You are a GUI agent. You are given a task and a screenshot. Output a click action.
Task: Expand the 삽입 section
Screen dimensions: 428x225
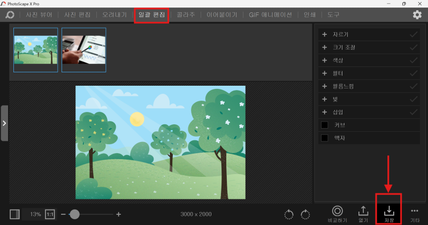click(325, 112)
